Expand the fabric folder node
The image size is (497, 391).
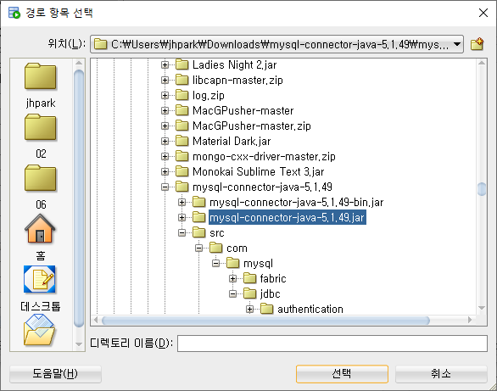(232, 278)
